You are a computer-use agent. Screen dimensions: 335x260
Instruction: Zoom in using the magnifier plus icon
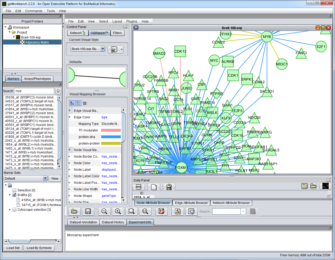point(118,211)
